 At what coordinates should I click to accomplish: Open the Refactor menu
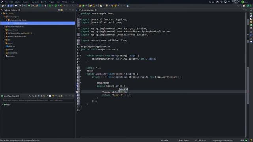tap(26, 2)
